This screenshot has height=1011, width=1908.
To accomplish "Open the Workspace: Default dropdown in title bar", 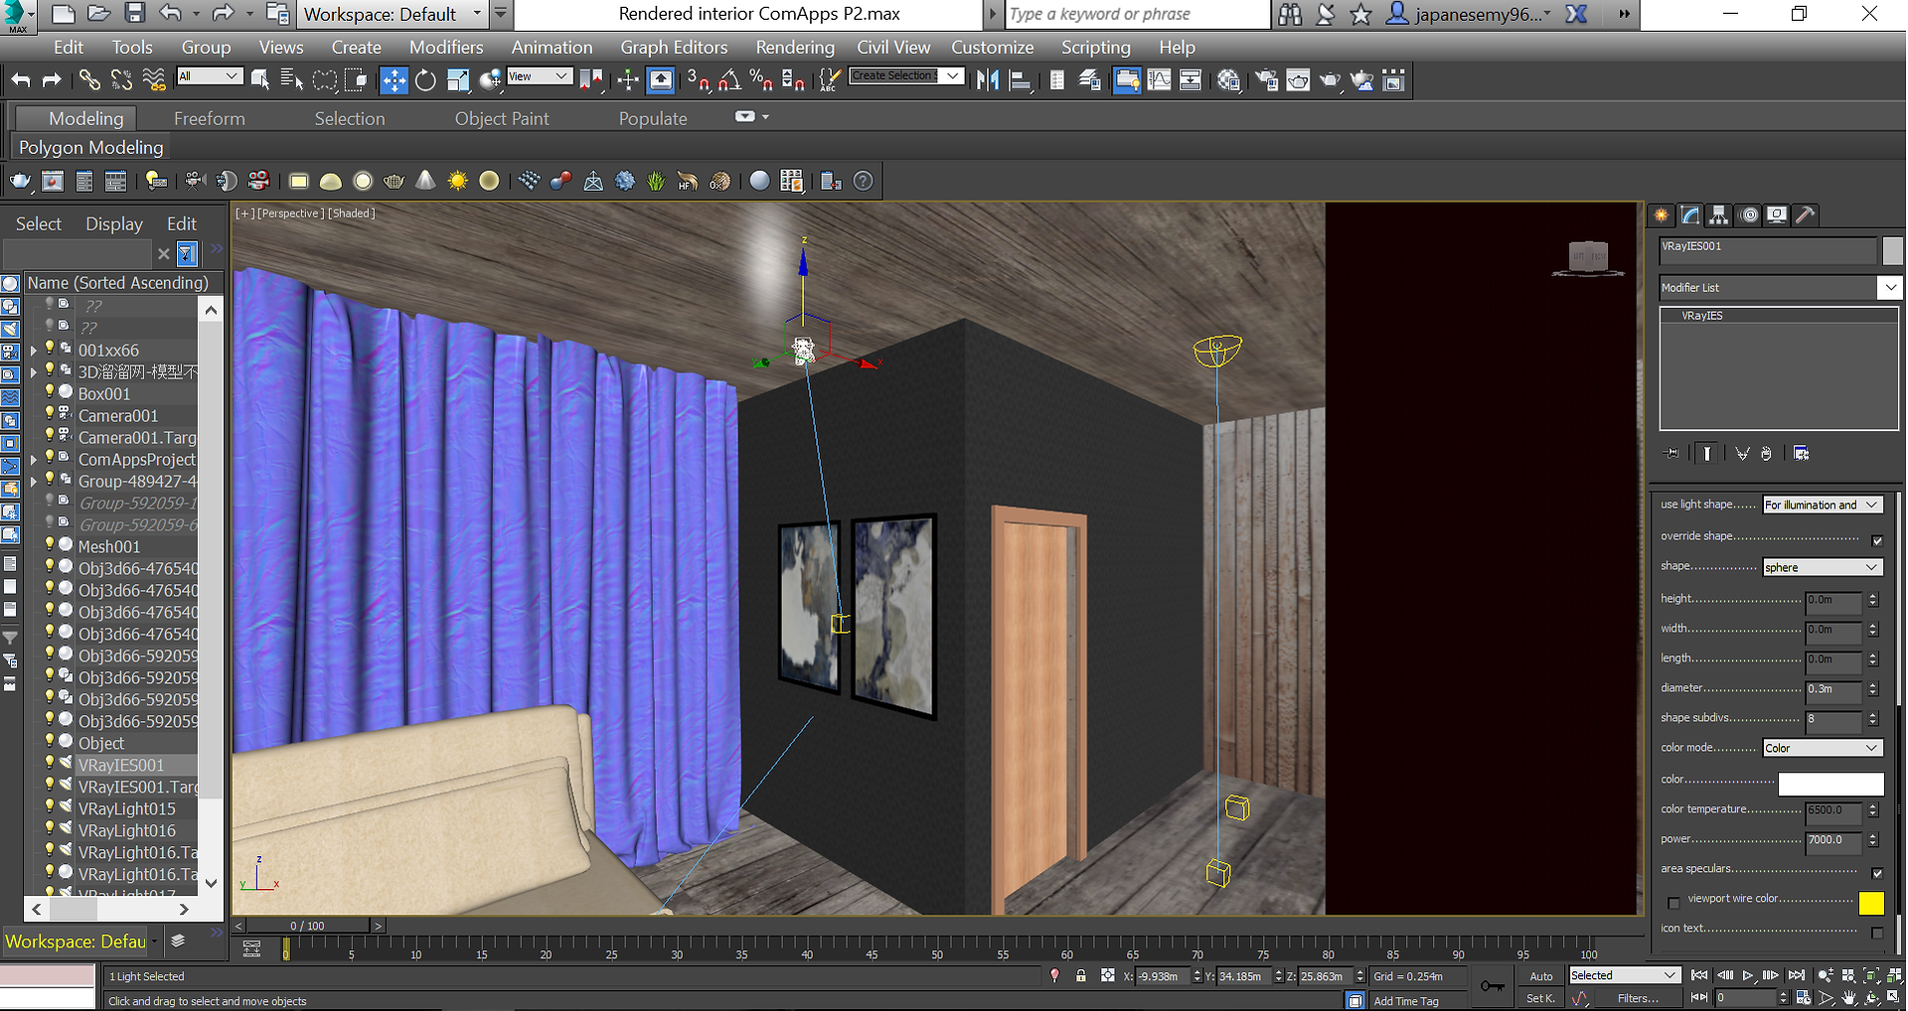I will [x=393, y=14].
